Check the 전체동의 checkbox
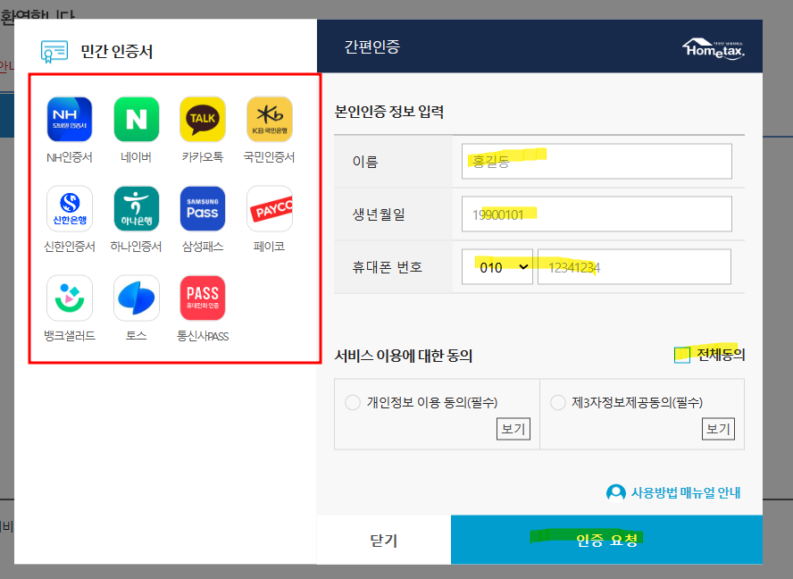 [x=681, y=355]
